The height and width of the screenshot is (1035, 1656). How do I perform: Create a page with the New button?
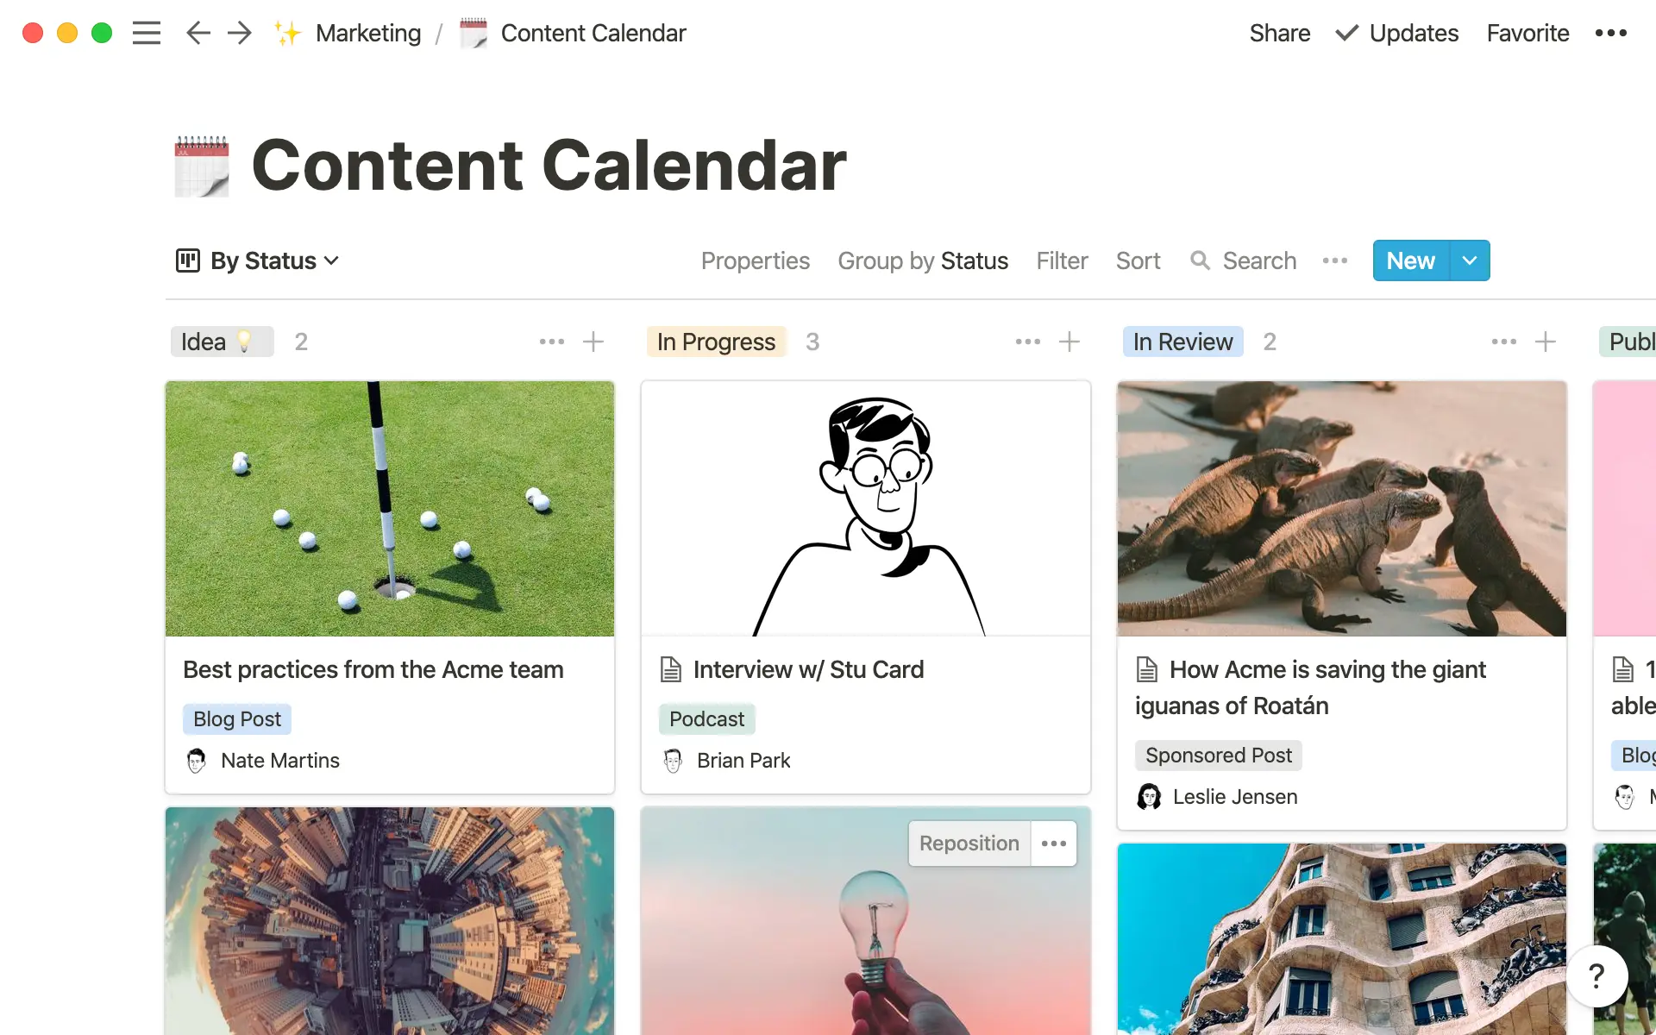(1409, 260)
